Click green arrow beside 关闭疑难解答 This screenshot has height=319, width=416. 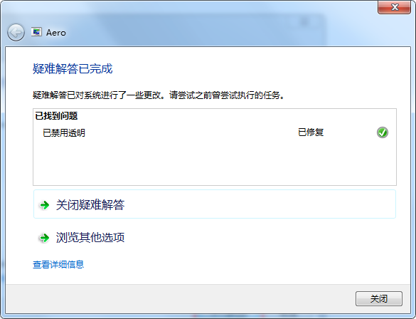(x=45, y=205)
